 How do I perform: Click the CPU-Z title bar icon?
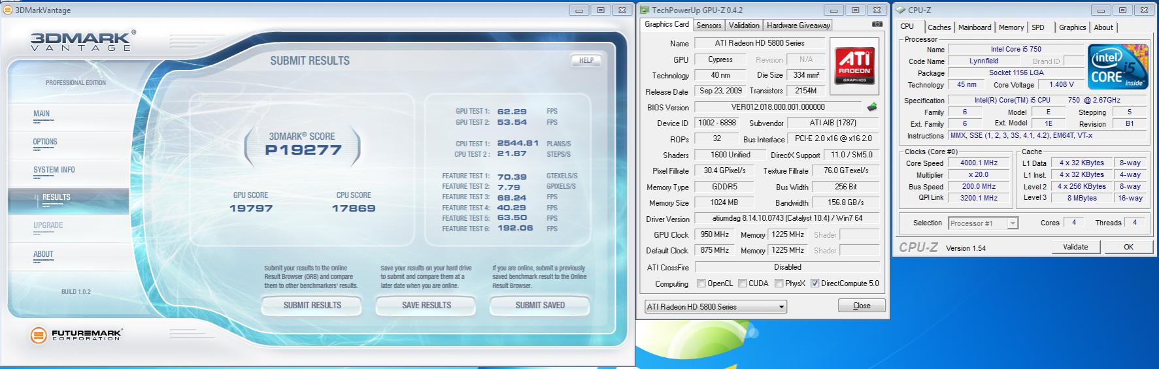901,10
